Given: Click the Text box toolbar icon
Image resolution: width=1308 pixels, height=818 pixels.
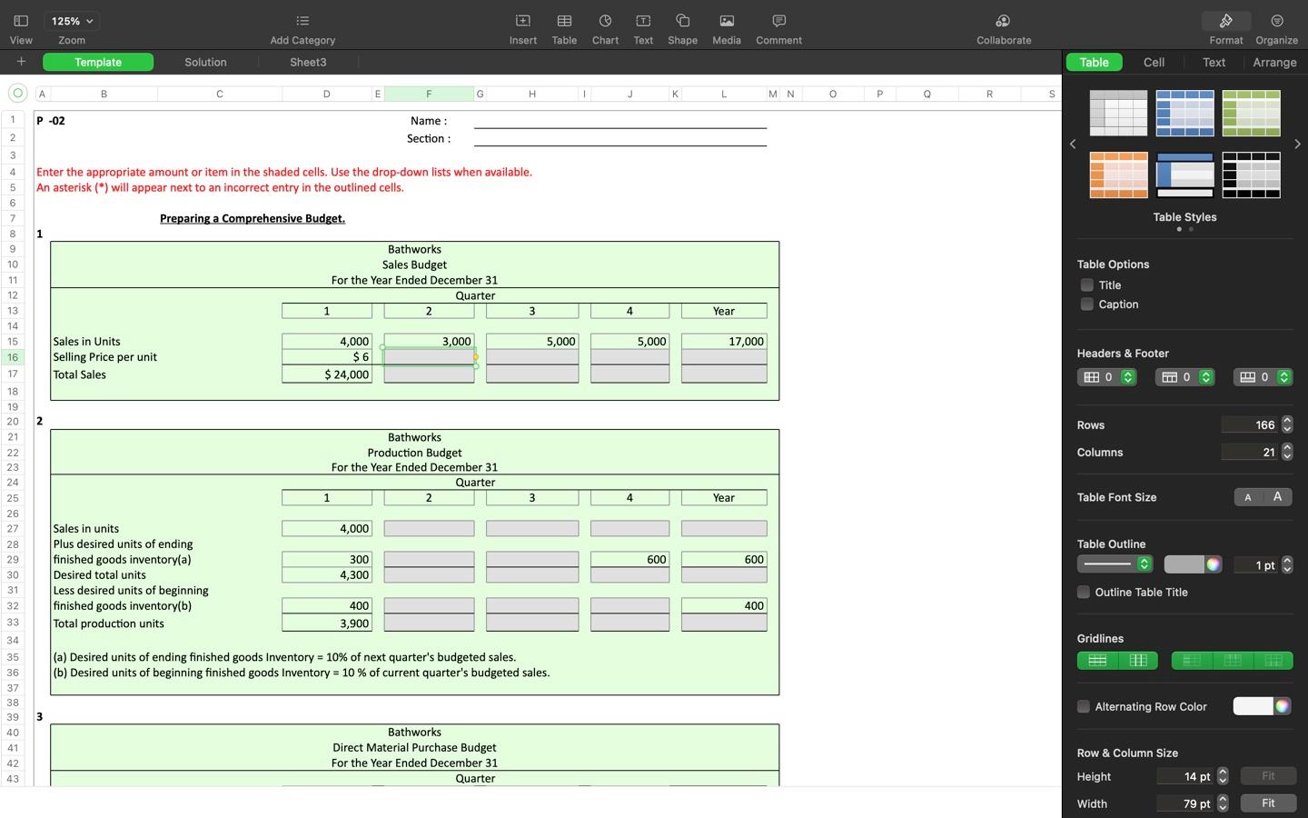Looking at the screenshot, I should [643, 21].
